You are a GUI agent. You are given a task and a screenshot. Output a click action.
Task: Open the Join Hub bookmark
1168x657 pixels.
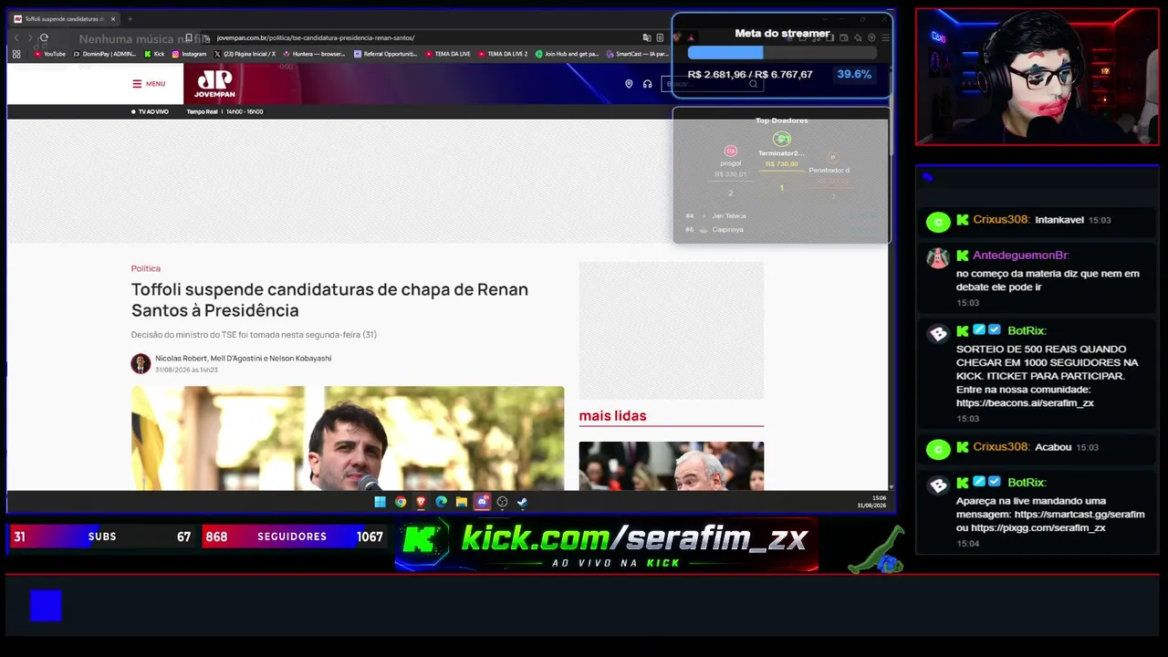[x=567, y=54]
